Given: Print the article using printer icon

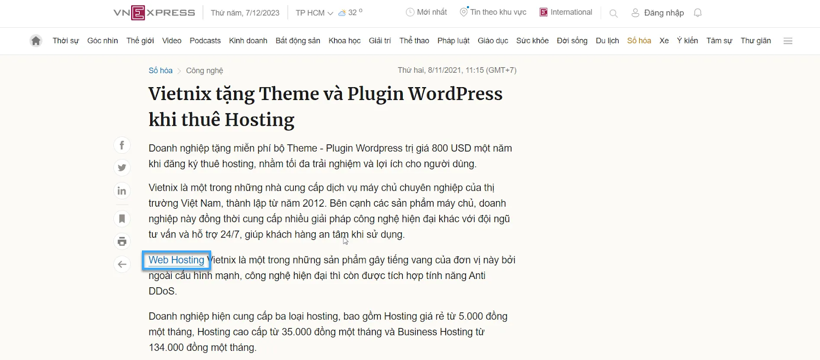Looking at the screenshot, I should tap(122, 242).
